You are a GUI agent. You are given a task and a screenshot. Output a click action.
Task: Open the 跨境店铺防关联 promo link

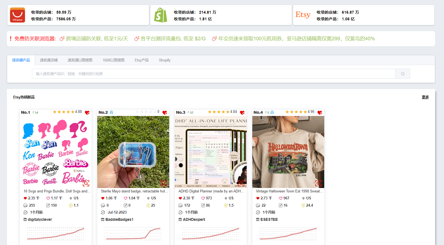pos(97,39)
